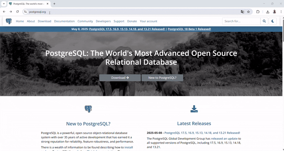Open the PostgreSQL 17.5 released banner link
284x151 pixels.
(127, 29)
